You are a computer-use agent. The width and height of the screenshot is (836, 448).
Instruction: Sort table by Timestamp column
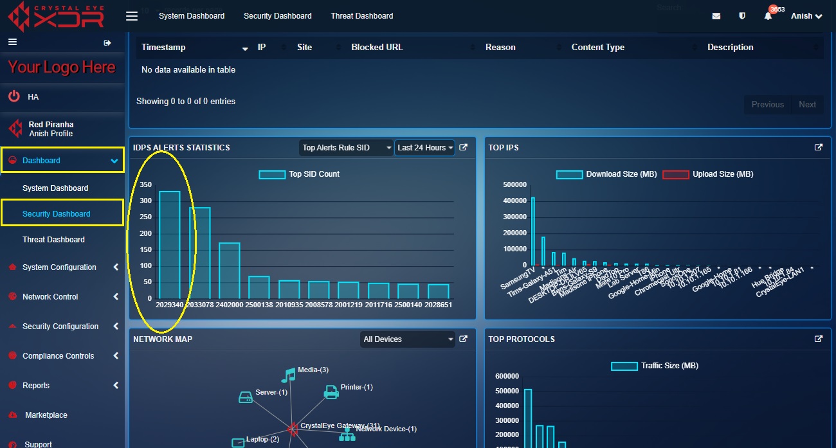194,48
